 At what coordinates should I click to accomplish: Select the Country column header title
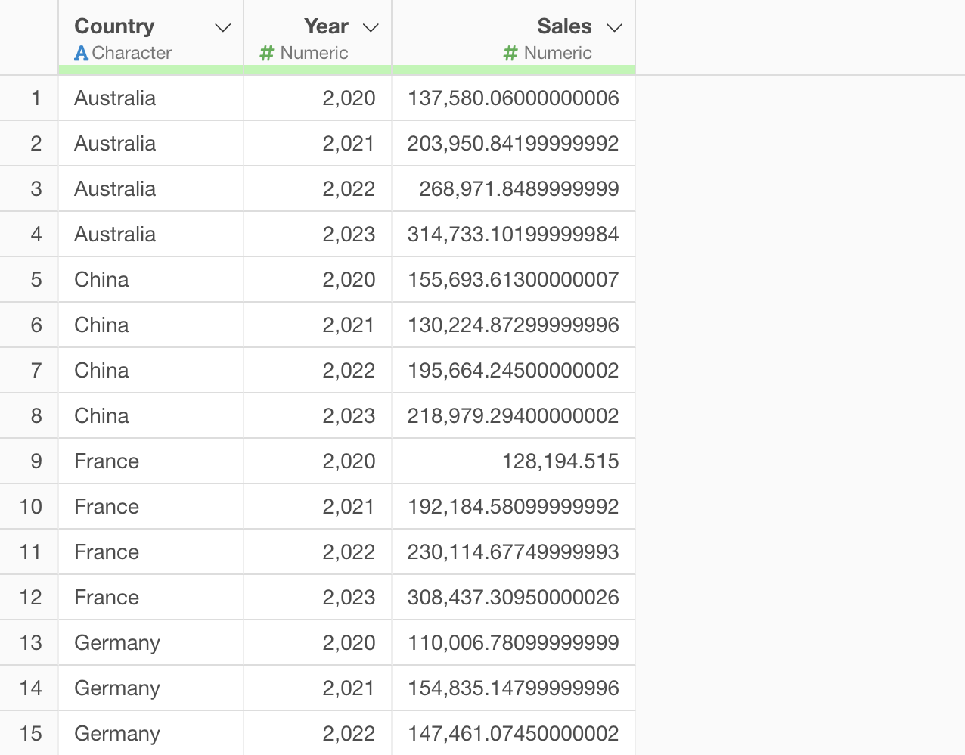point(114,26)
